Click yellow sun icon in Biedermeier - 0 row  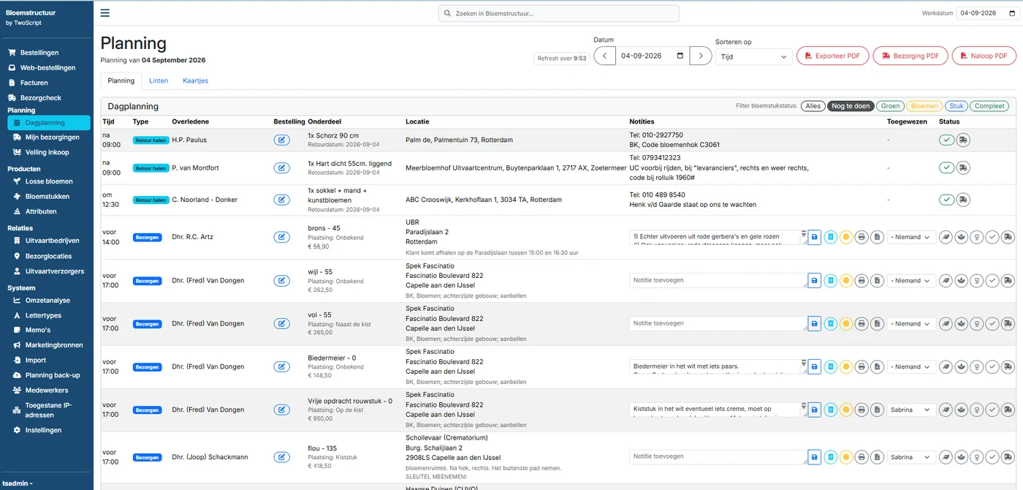pos(846,366)
